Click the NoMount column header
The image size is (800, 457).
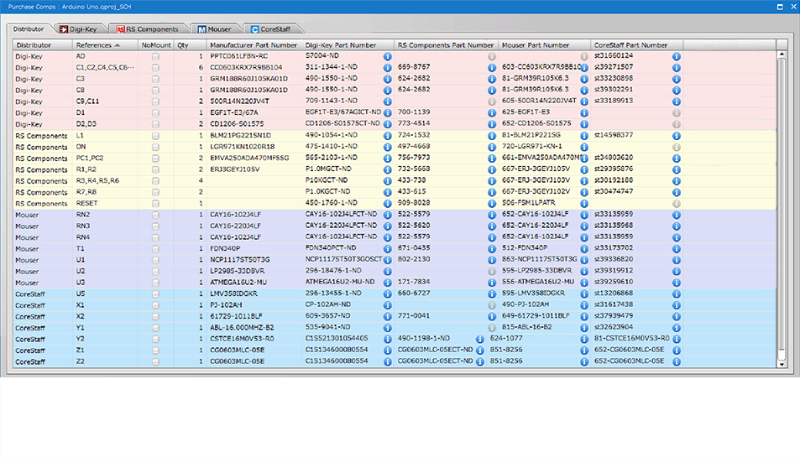click(156, 44)
